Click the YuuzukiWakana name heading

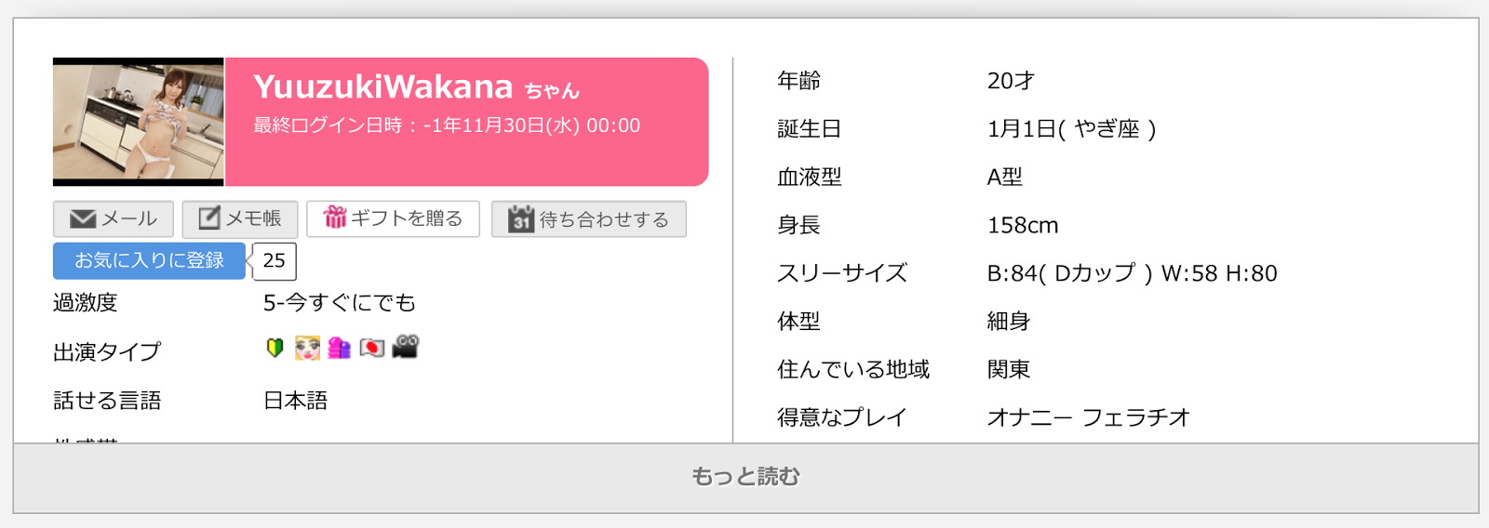pos(383,86)
